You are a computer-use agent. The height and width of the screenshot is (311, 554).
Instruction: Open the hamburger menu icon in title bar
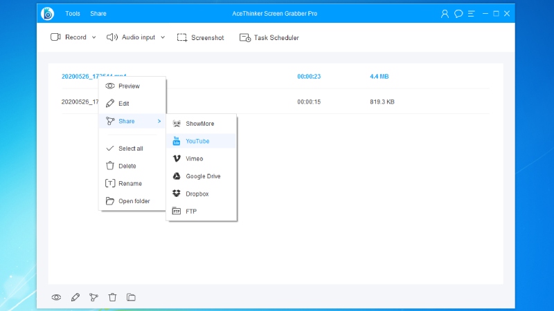coord(472,14)
